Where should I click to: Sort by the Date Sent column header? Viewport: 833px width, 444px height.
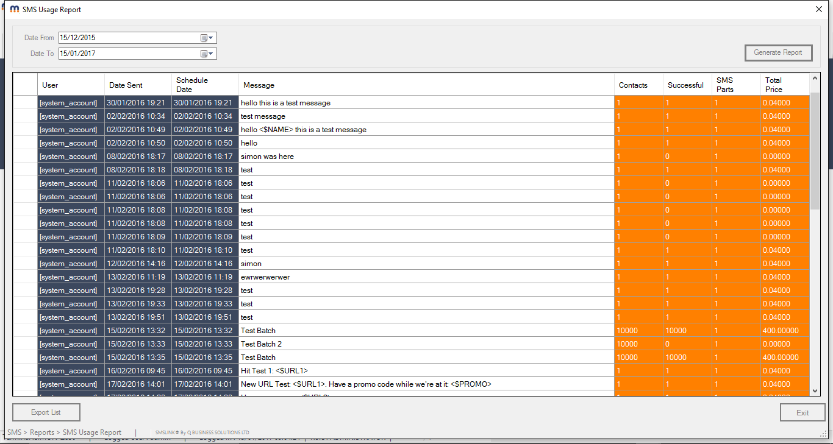pos(138,85)
